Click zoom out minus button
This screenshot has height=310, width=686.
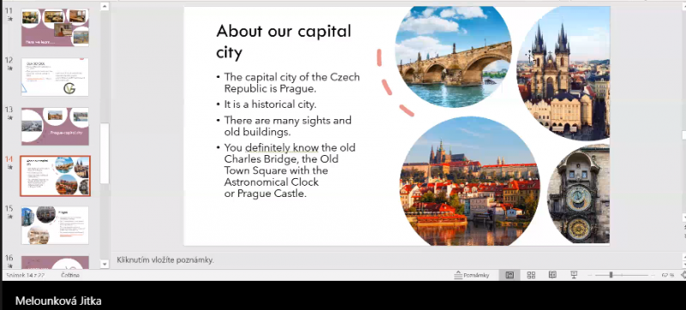point(591,275)
